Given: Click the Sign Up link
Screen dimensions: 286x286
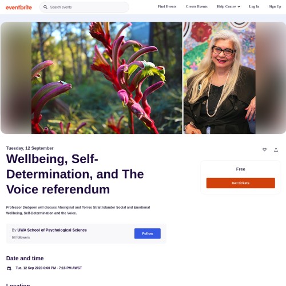Looking at the screenshot, I should click(x=275, y=6).
